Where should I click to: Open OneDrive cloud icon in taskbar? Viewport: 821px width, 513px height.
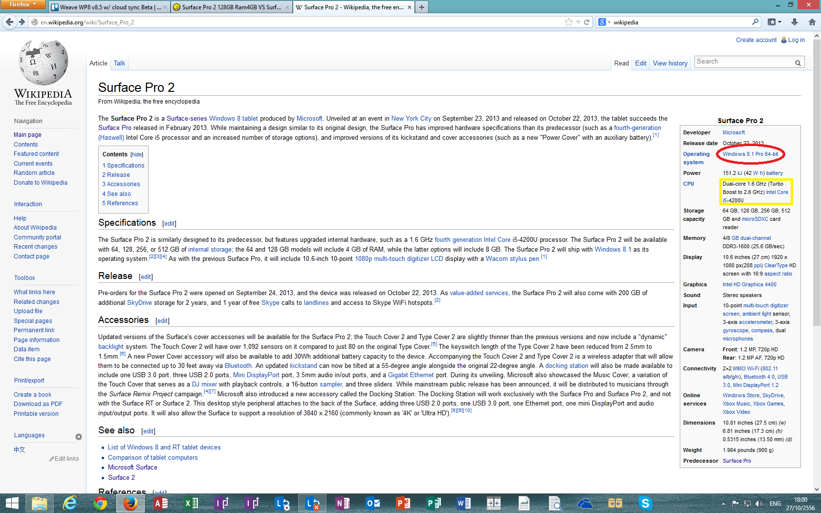click(x=585, y=503)
